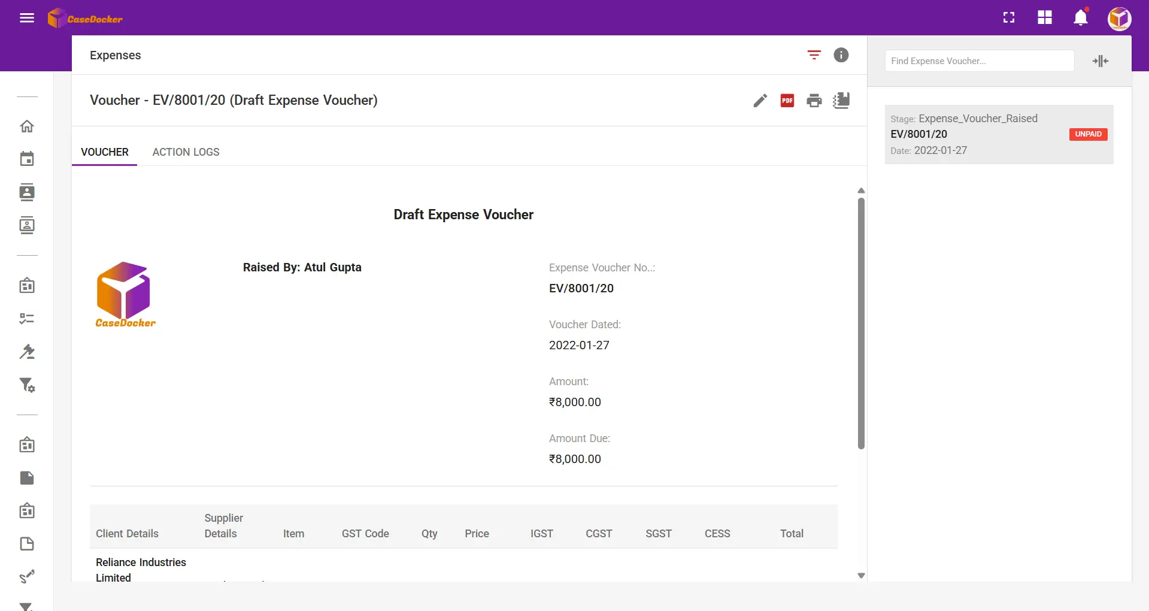The image size is (1149, 611).
Task: Toggle fullscreen mode icon
Action: pyautogui.click(x=1009, y=18)
